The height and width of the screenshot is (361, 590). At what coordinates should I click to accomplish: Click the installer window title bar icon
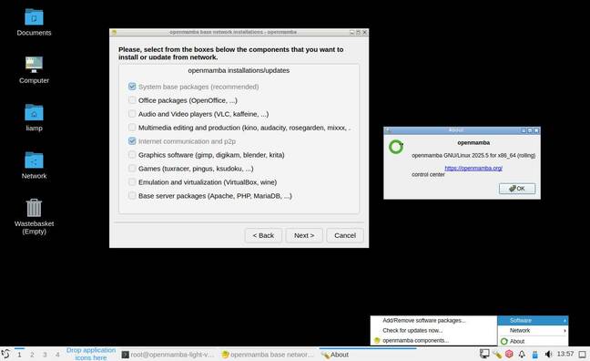pos(114,33)
